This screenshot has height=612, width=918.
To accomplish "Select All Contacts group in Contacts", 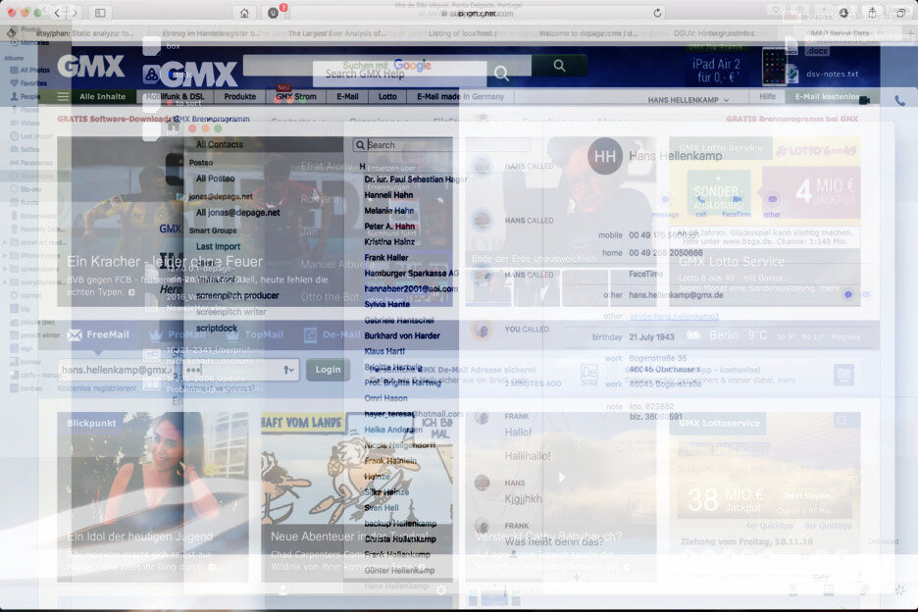I will tap(220, 144).
